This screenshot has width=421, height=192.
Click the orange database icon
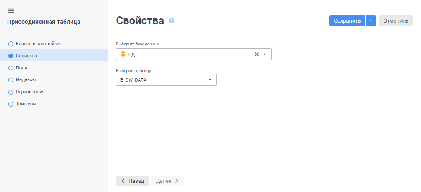tap(123, 54)
